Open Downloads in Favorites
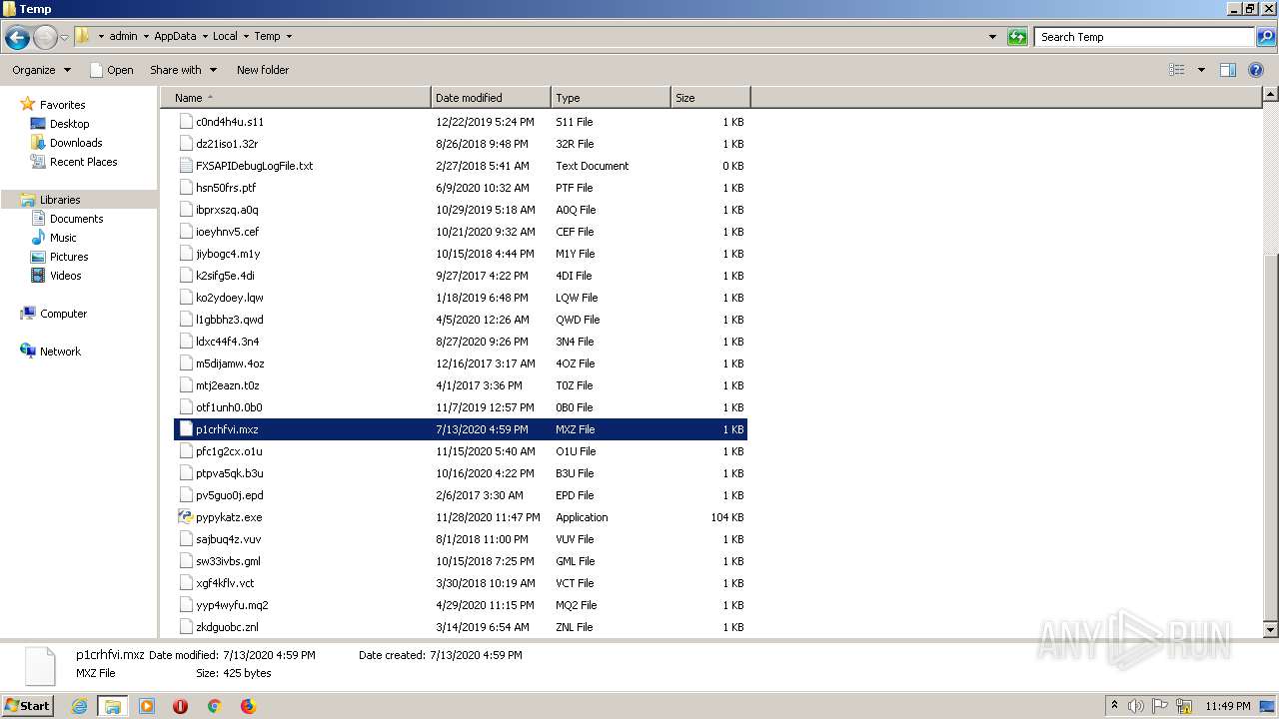Viewport: 1279px width, 719px height. tap(76, 143)
